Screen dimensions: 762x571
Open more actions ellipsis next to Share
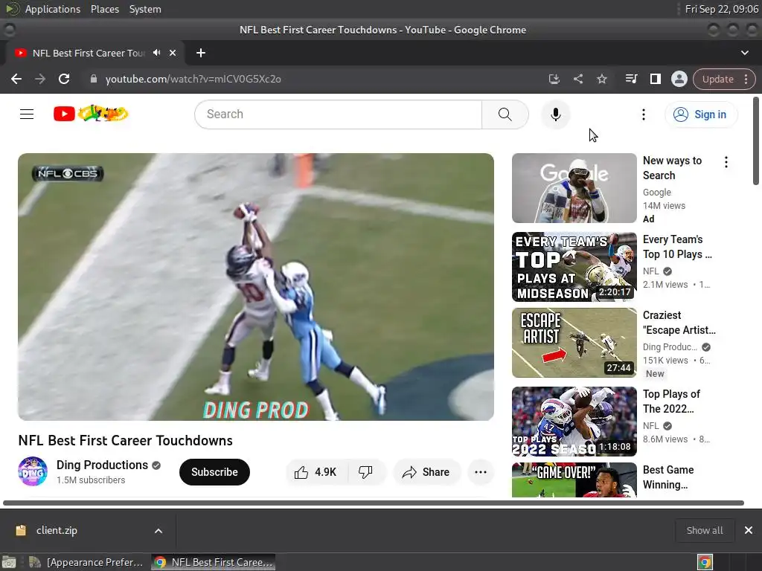(x=481, y=472)
